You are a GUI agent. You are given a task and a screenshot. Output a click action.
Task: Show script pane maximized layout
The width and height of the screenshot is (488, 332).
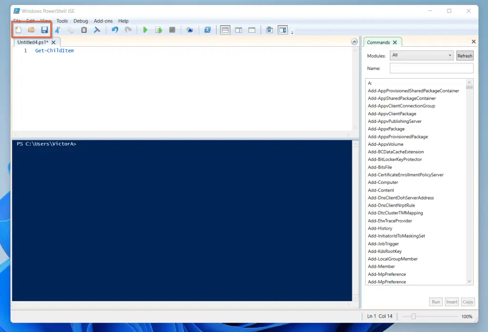[x=252, y=30]
